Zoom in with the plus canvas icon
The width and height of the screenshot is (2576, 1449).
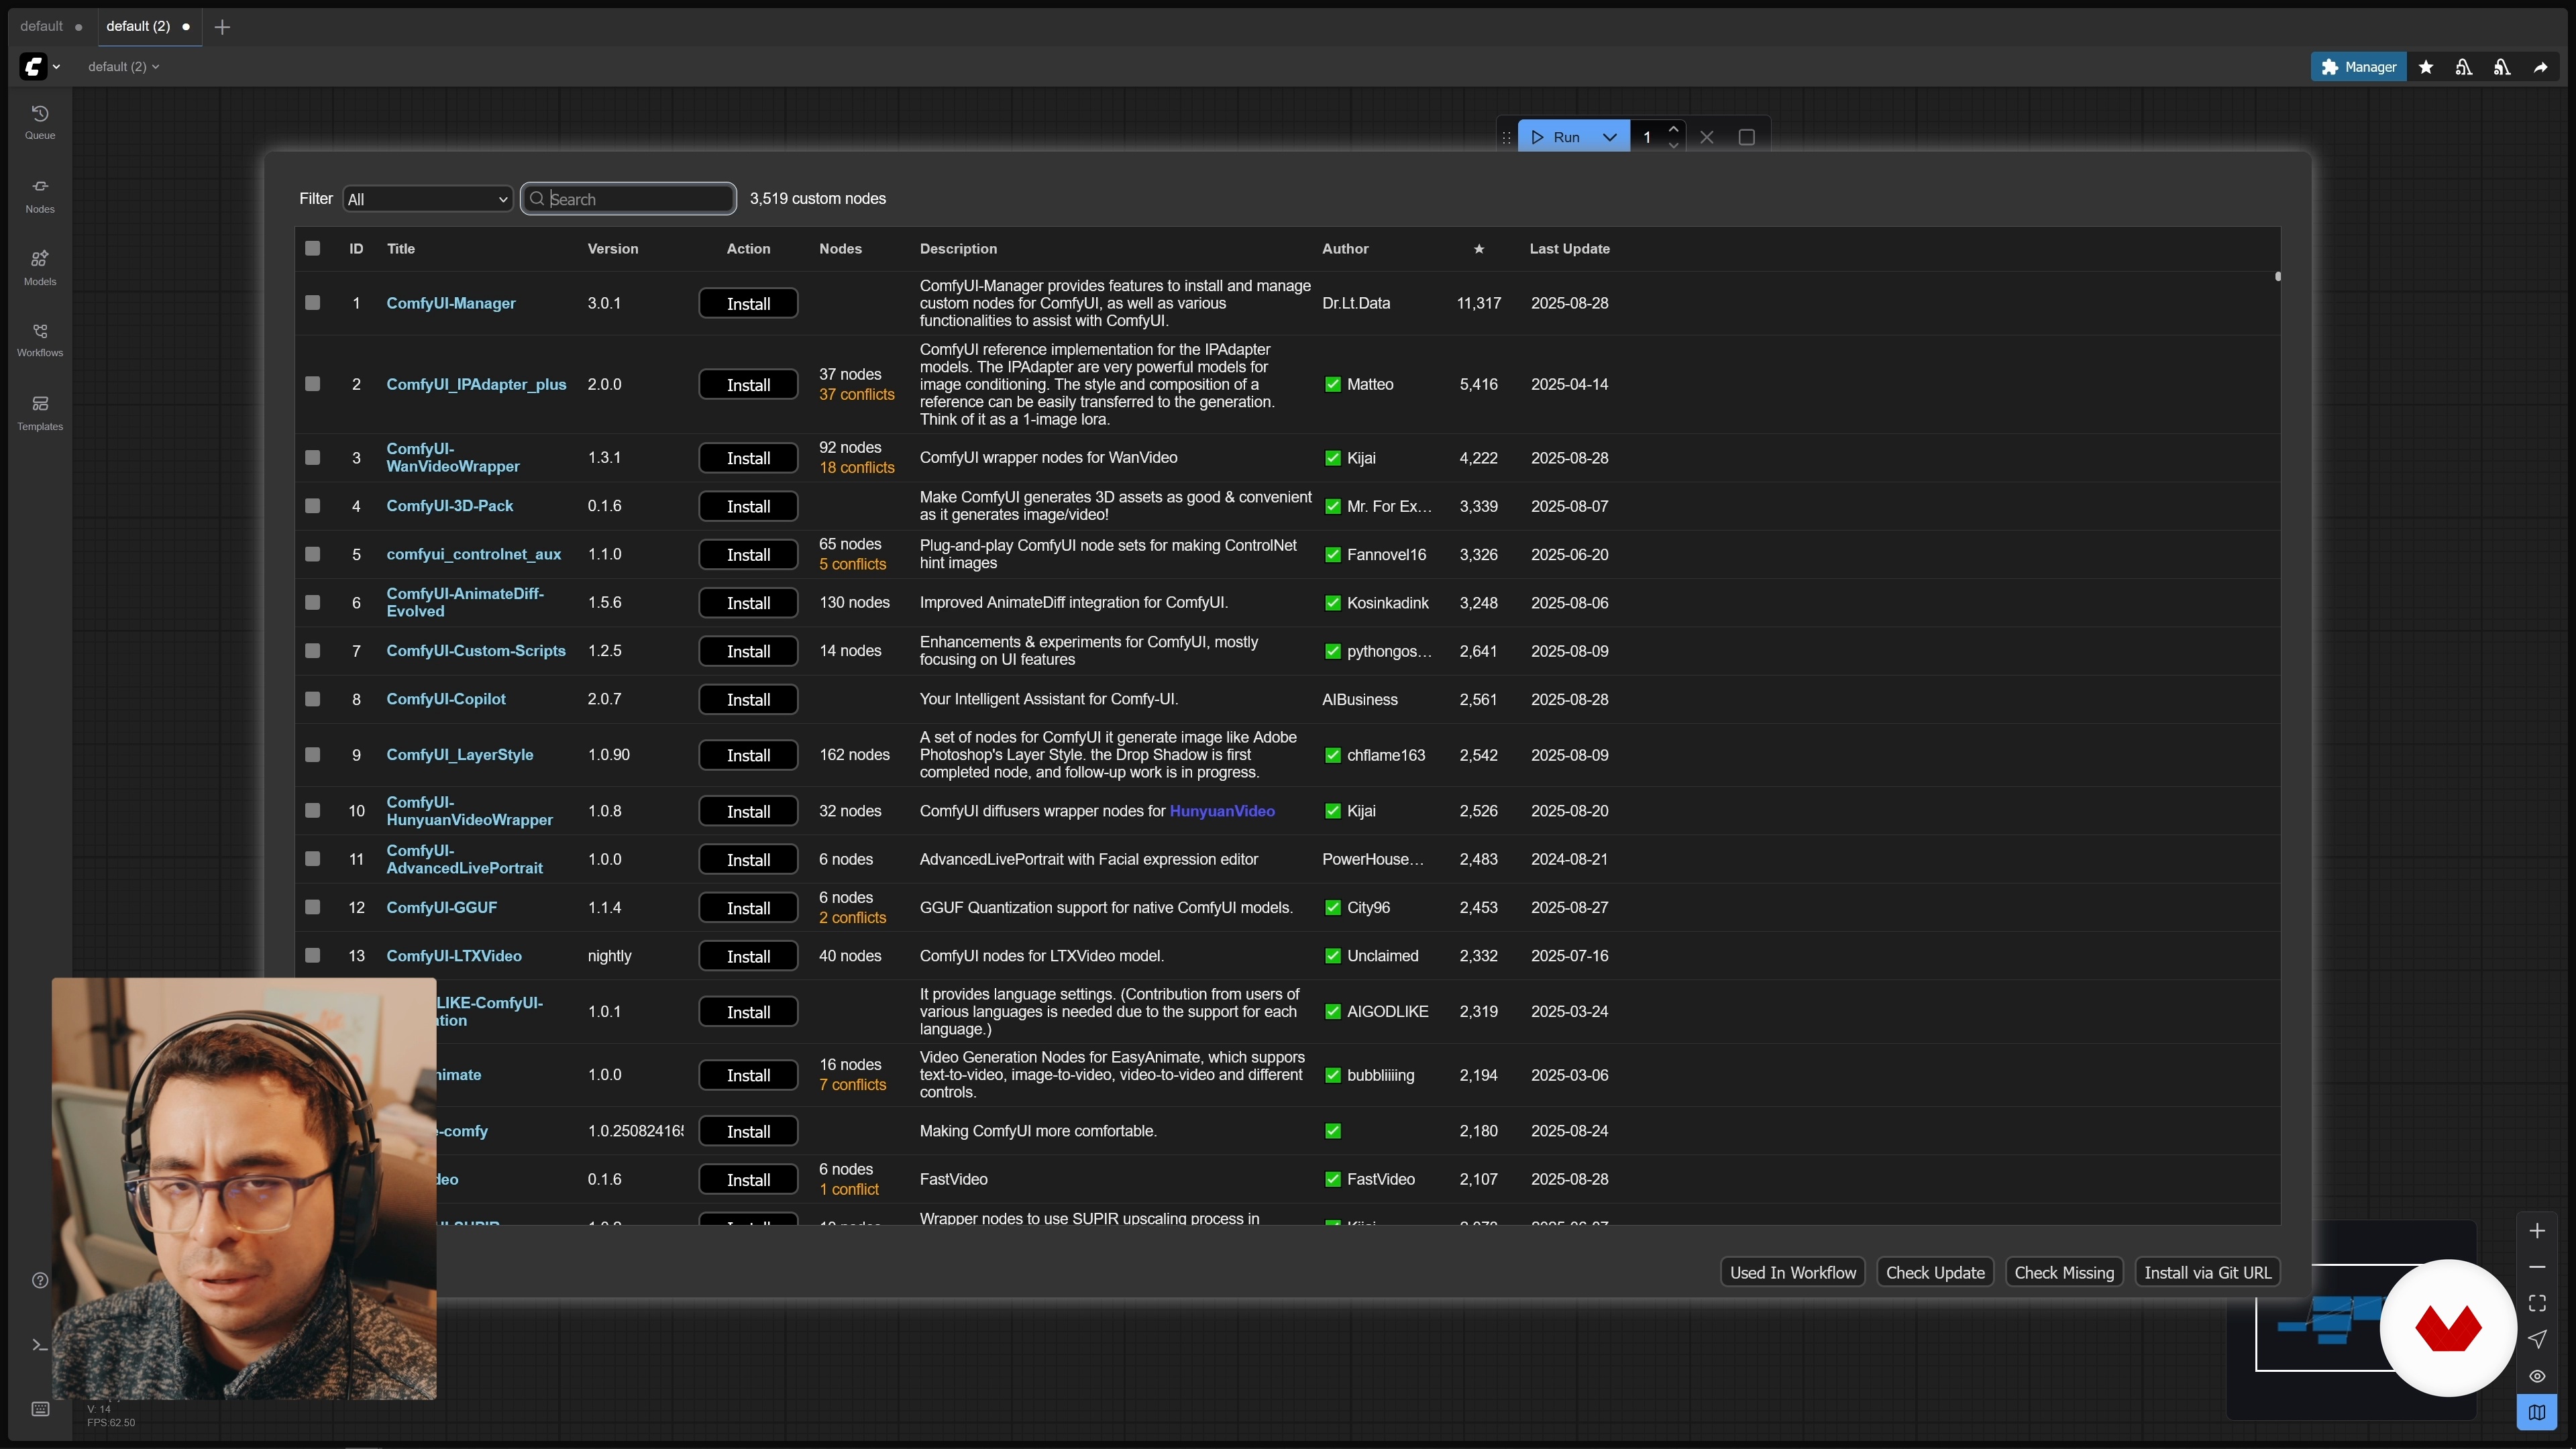(2537, 1231)
